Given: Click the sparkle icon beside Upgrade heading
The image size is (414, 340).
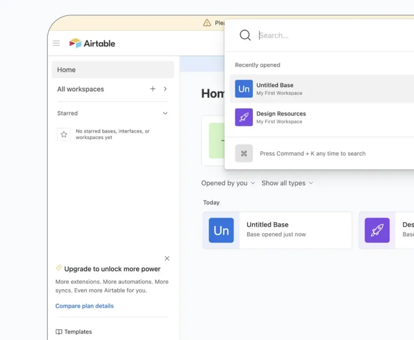Looking at the screenshot, I should tap(59, 268).
